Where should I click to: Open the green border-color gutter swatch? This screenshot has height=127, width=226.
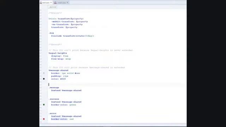pos(44,105)
